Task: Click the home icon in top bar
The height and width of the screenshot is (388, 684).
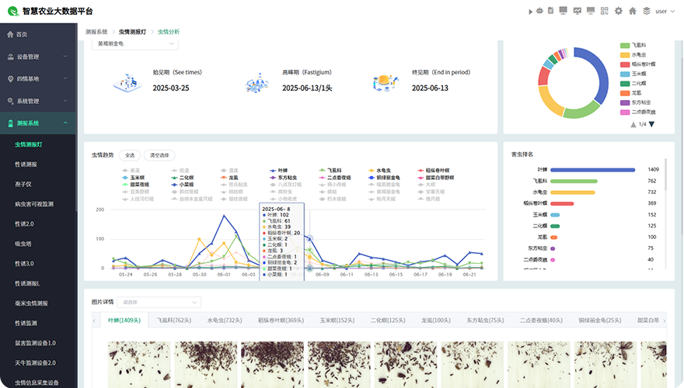Action: (x=632, y=11)
